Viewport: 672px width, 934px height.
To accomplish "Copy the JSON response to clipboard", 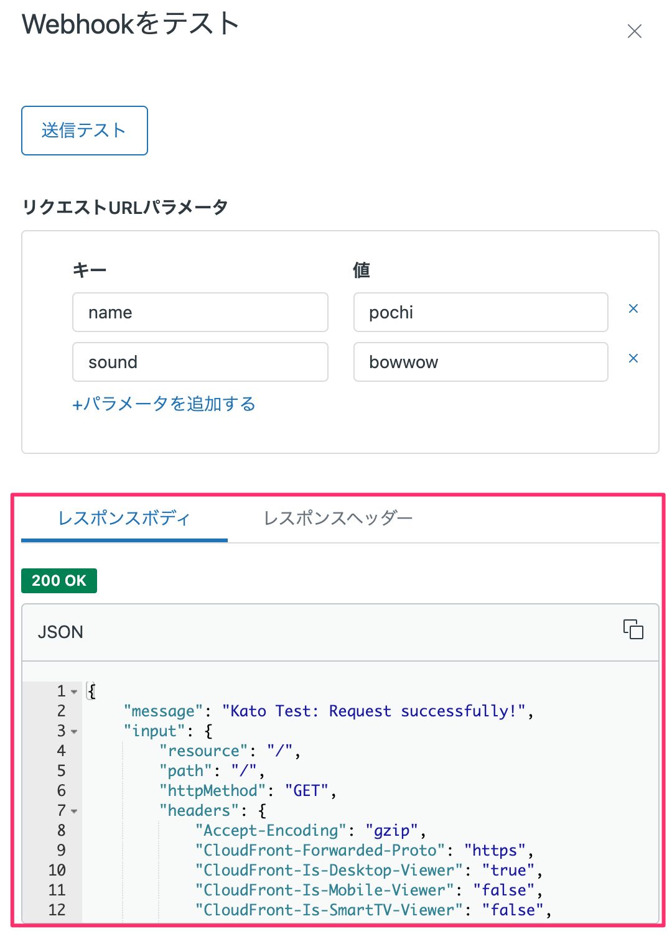I will 633,630.
